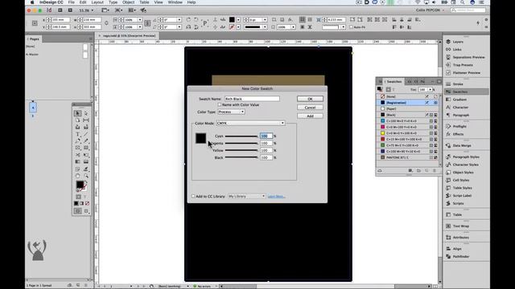
Task: Open the Layers panel
Action: point(458,42)
